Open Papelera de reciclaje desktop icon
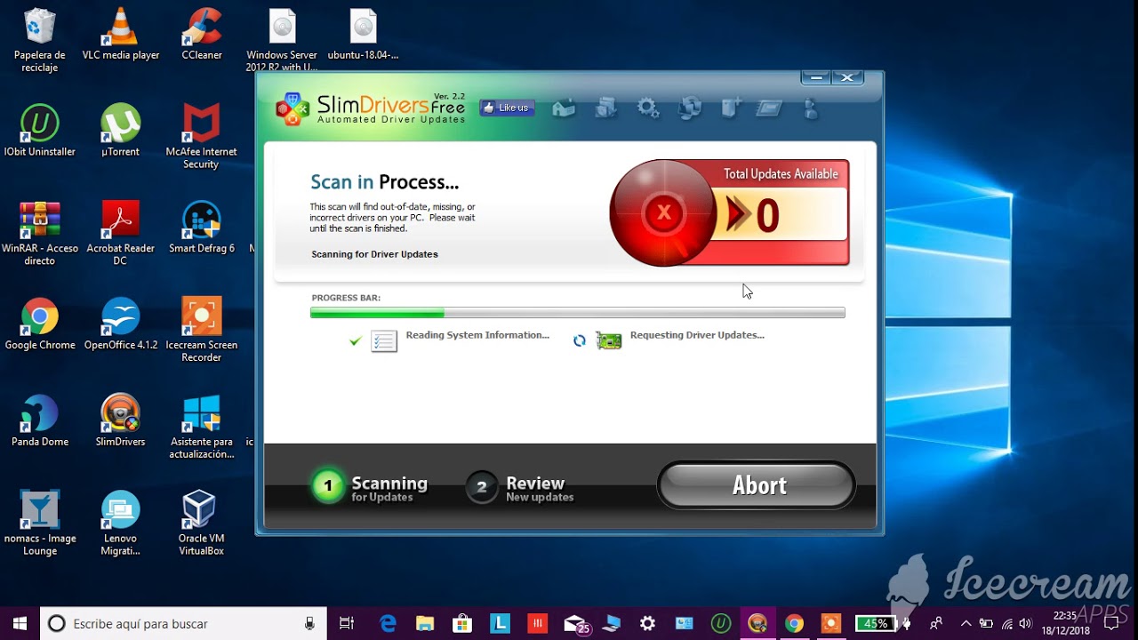This screenshot has width=1138, height=640. (40, 41)
